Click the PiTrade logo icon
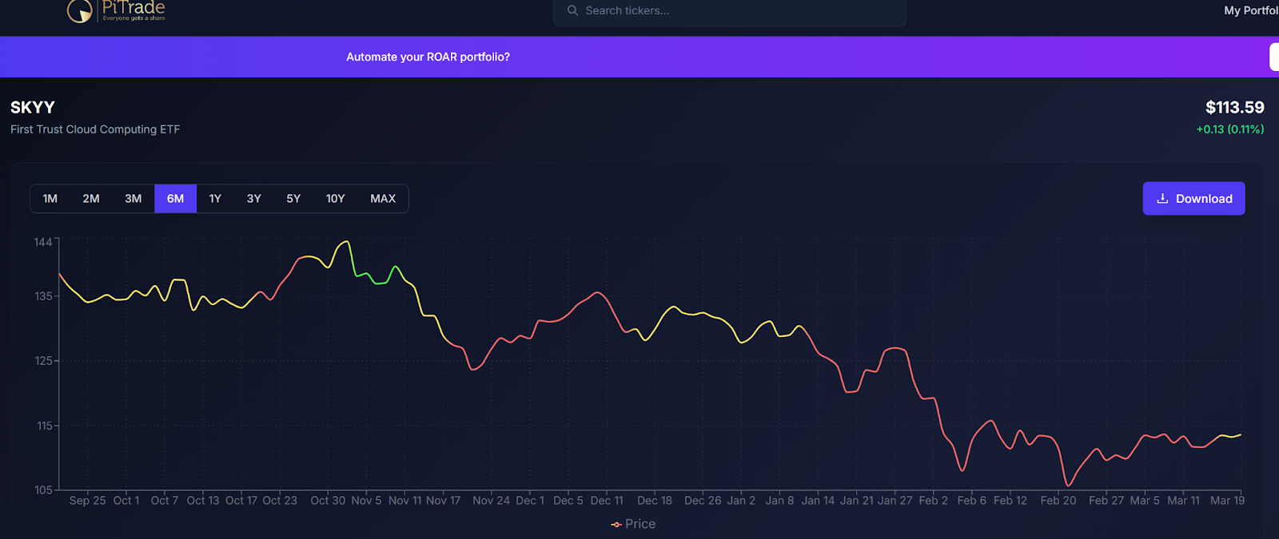This screenshot has width=1279, height=539. point(80,11)
